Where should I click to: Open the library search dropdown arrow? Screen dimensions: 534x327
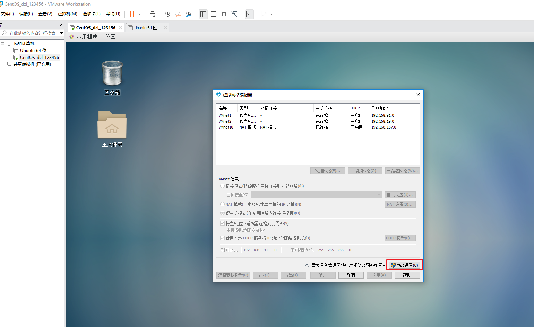[x=61, y=33]
